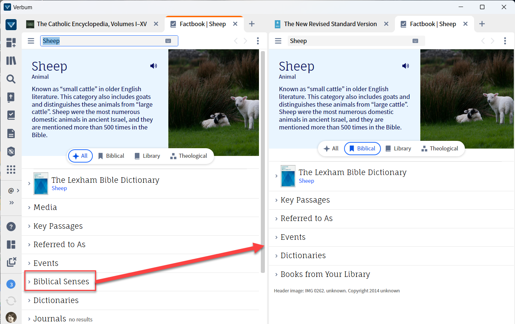
Task: Open left panel three-dot options menu
Action: point(258,41)
